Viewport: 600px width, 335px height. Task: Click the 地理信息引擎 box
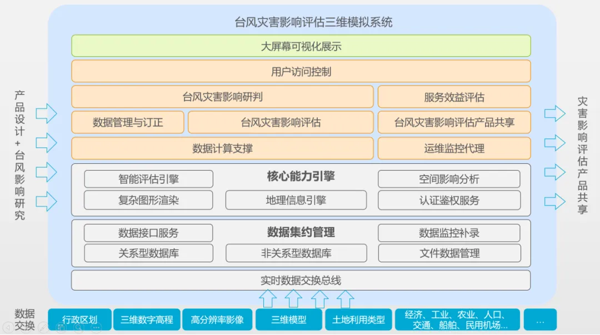tap(296, 200)
